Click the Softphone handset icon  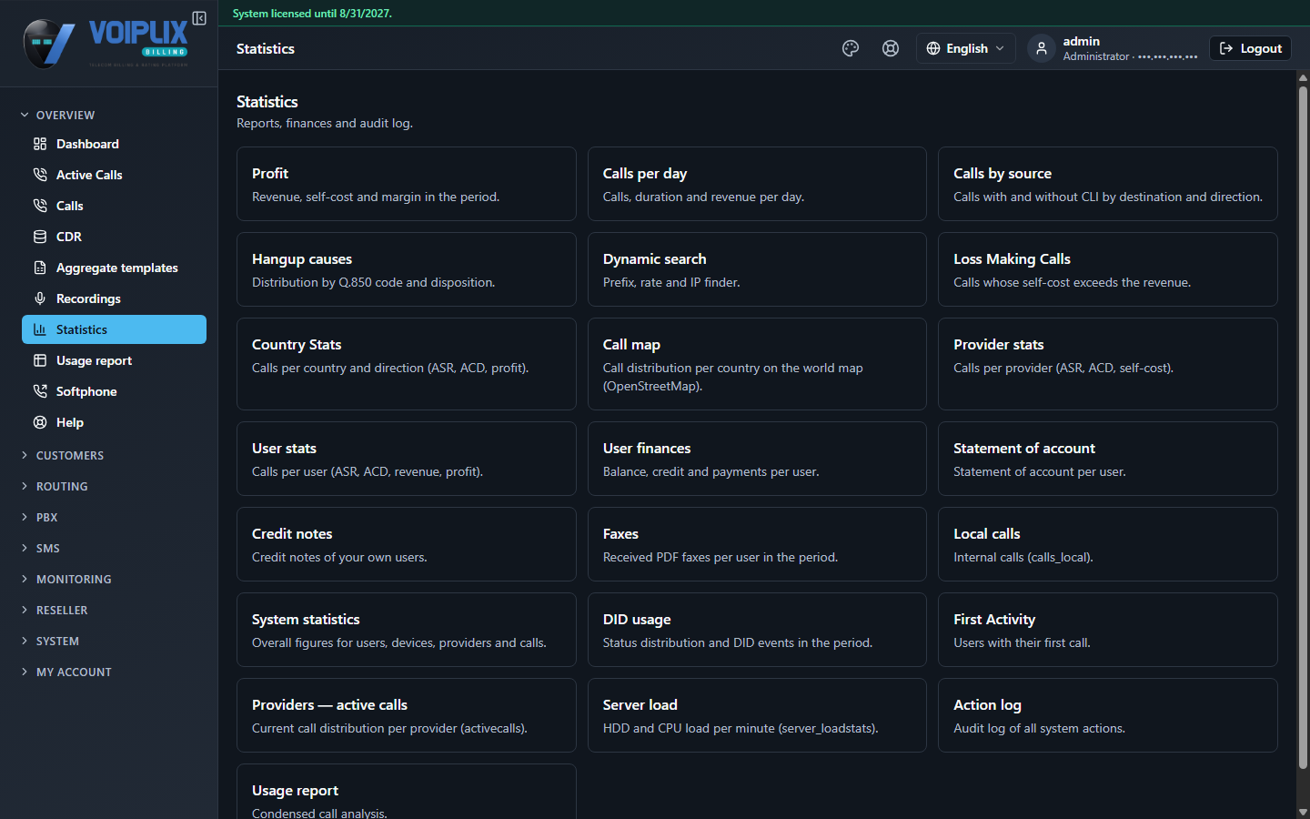point(40,391)
